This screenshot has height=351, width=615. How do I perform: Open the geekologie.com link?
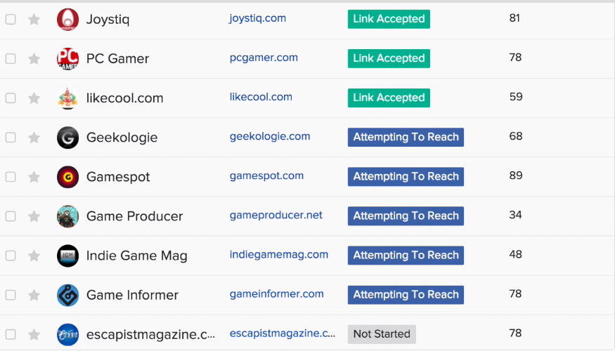point(270,136)
